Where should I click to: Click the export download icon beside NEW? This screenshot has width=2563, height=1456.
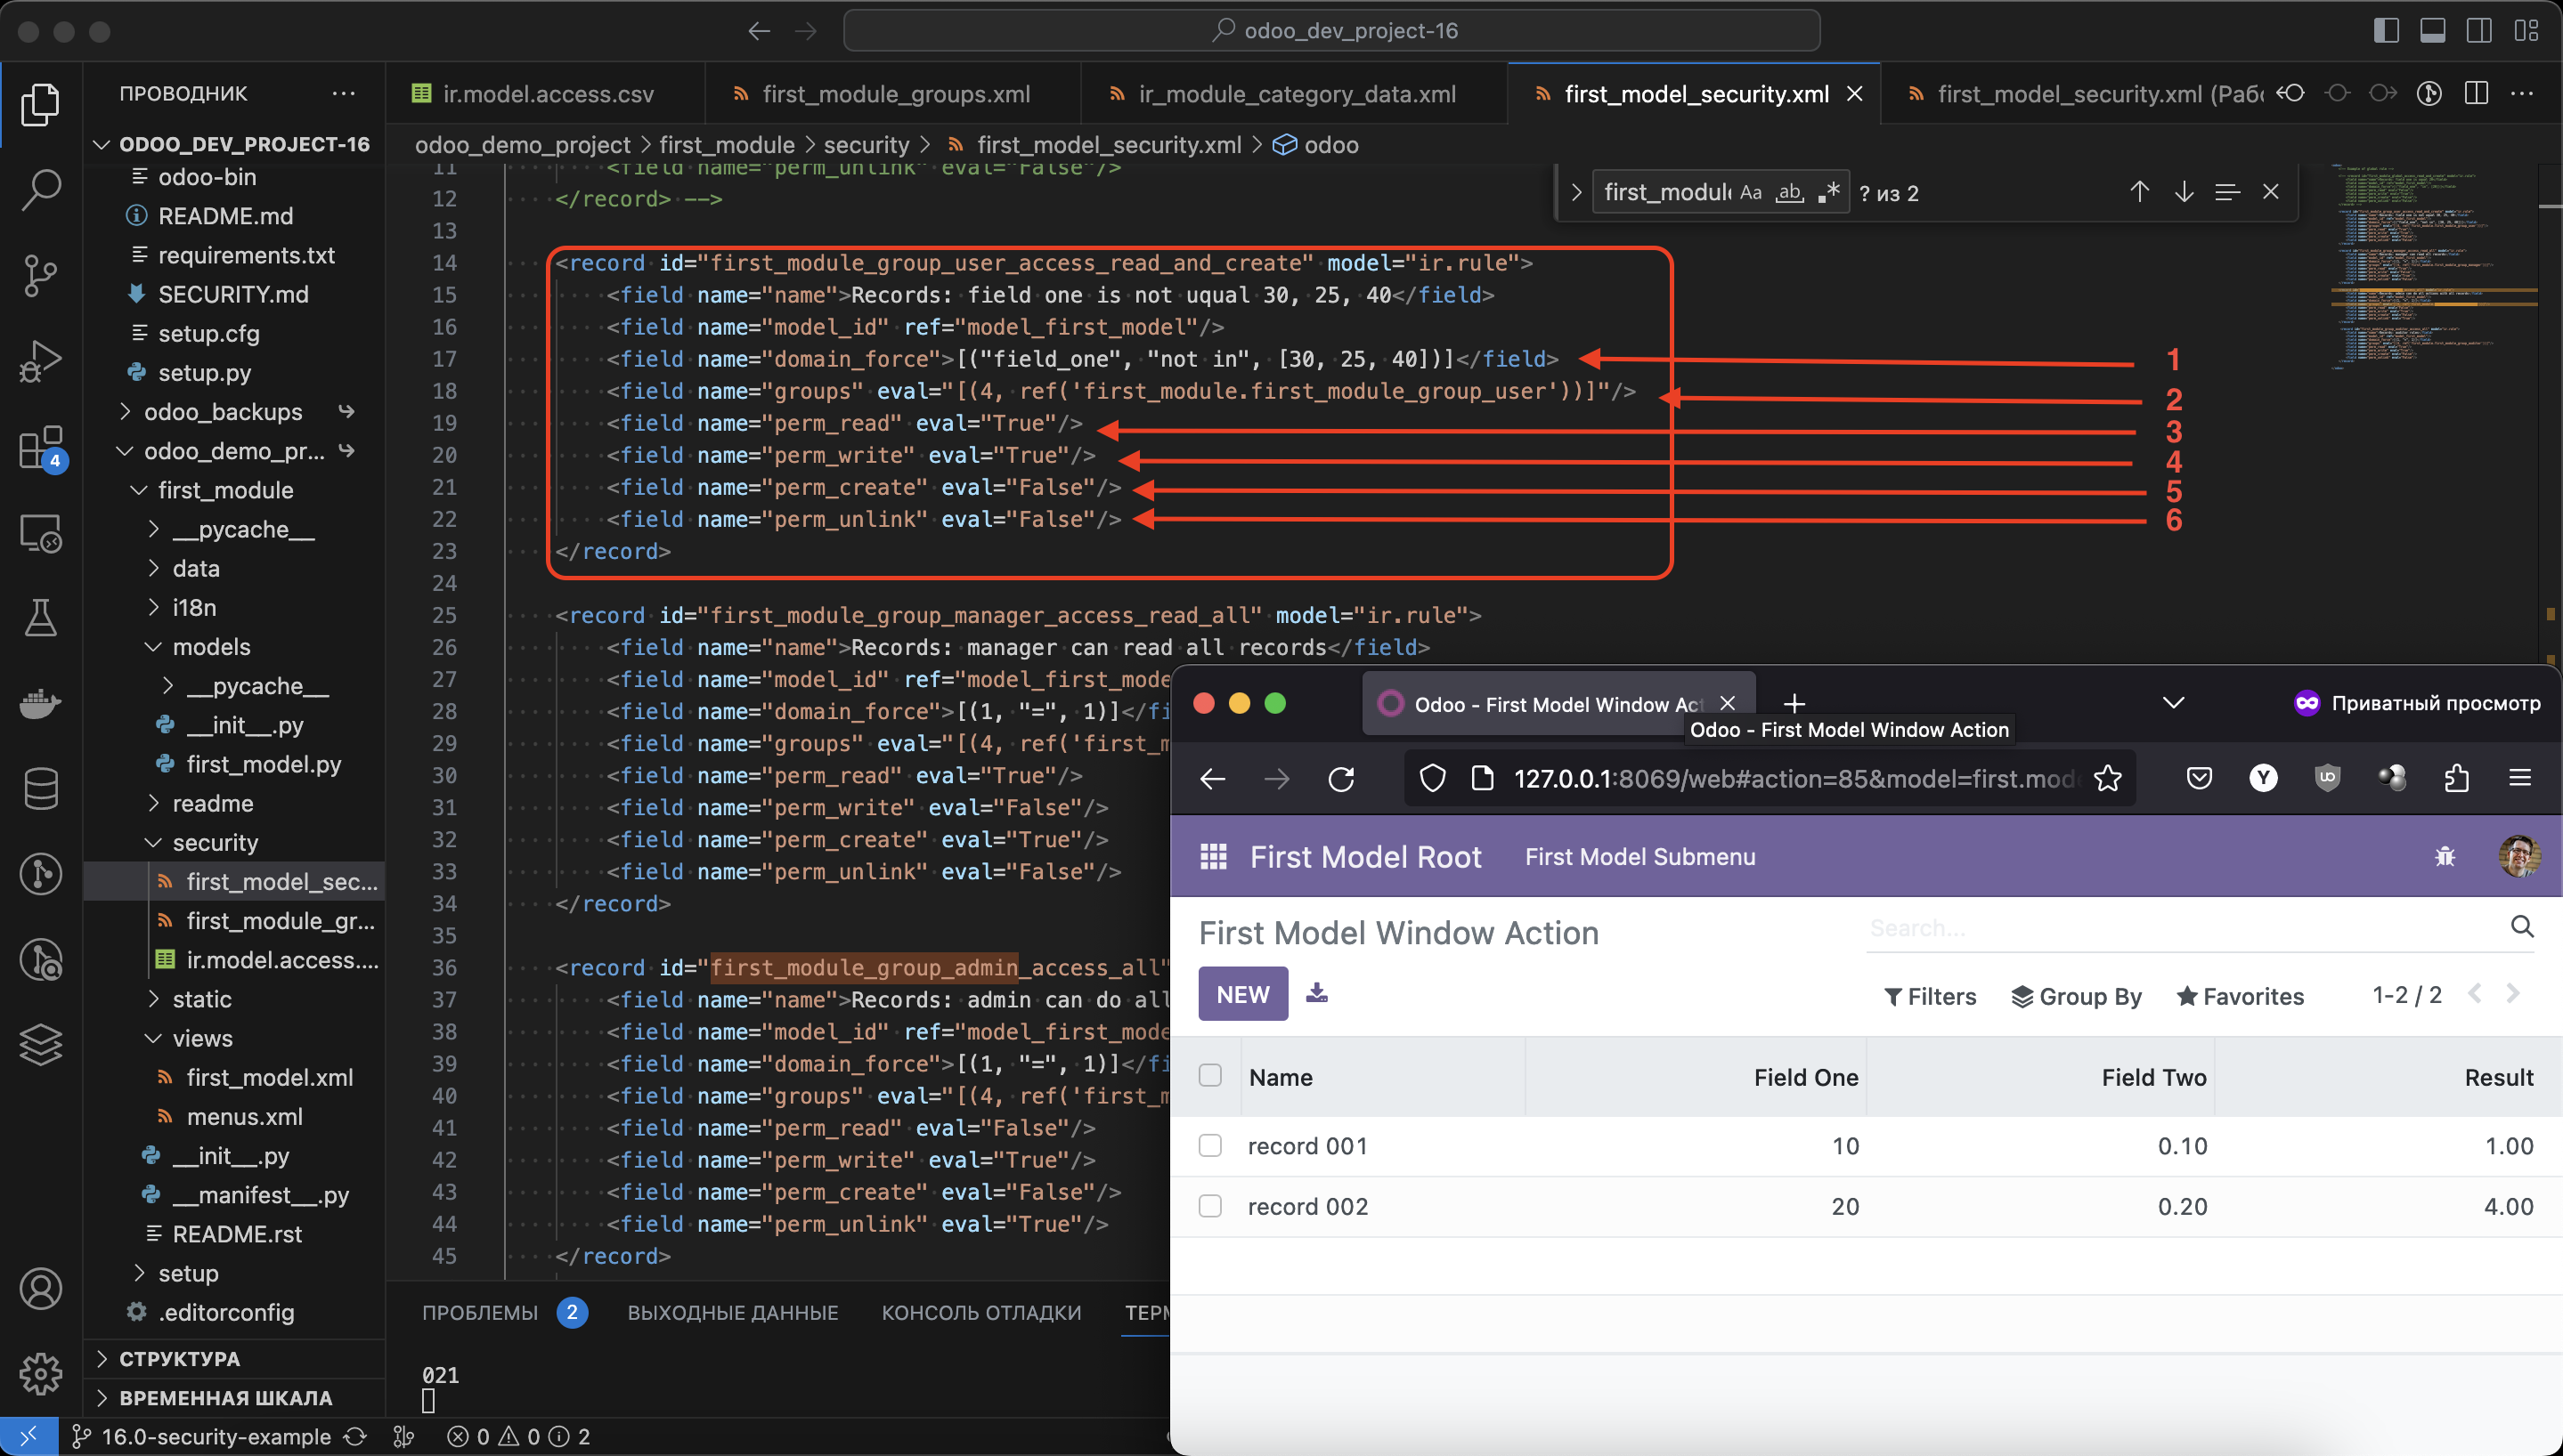click(1316, 993)
